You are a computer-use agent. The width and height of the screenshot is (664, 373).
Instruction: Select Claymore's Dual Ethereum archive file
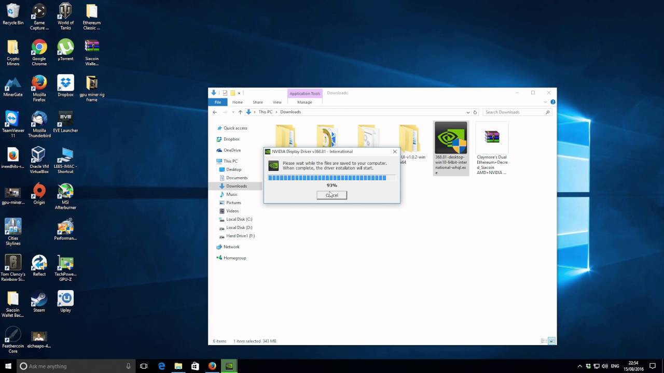(492, 149)
